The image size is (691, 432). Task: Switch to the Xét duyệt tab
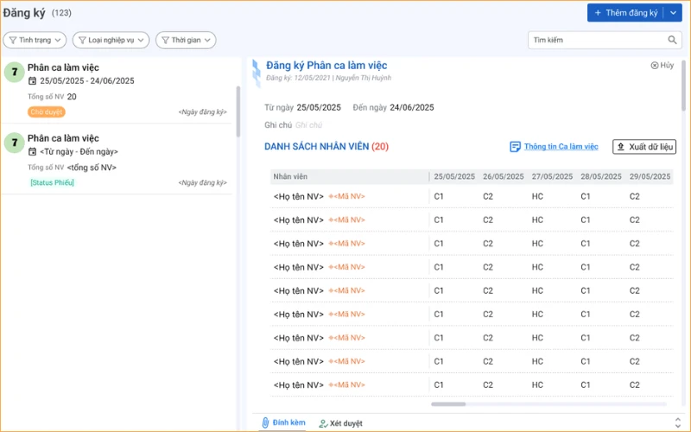(x=340, y=423)
